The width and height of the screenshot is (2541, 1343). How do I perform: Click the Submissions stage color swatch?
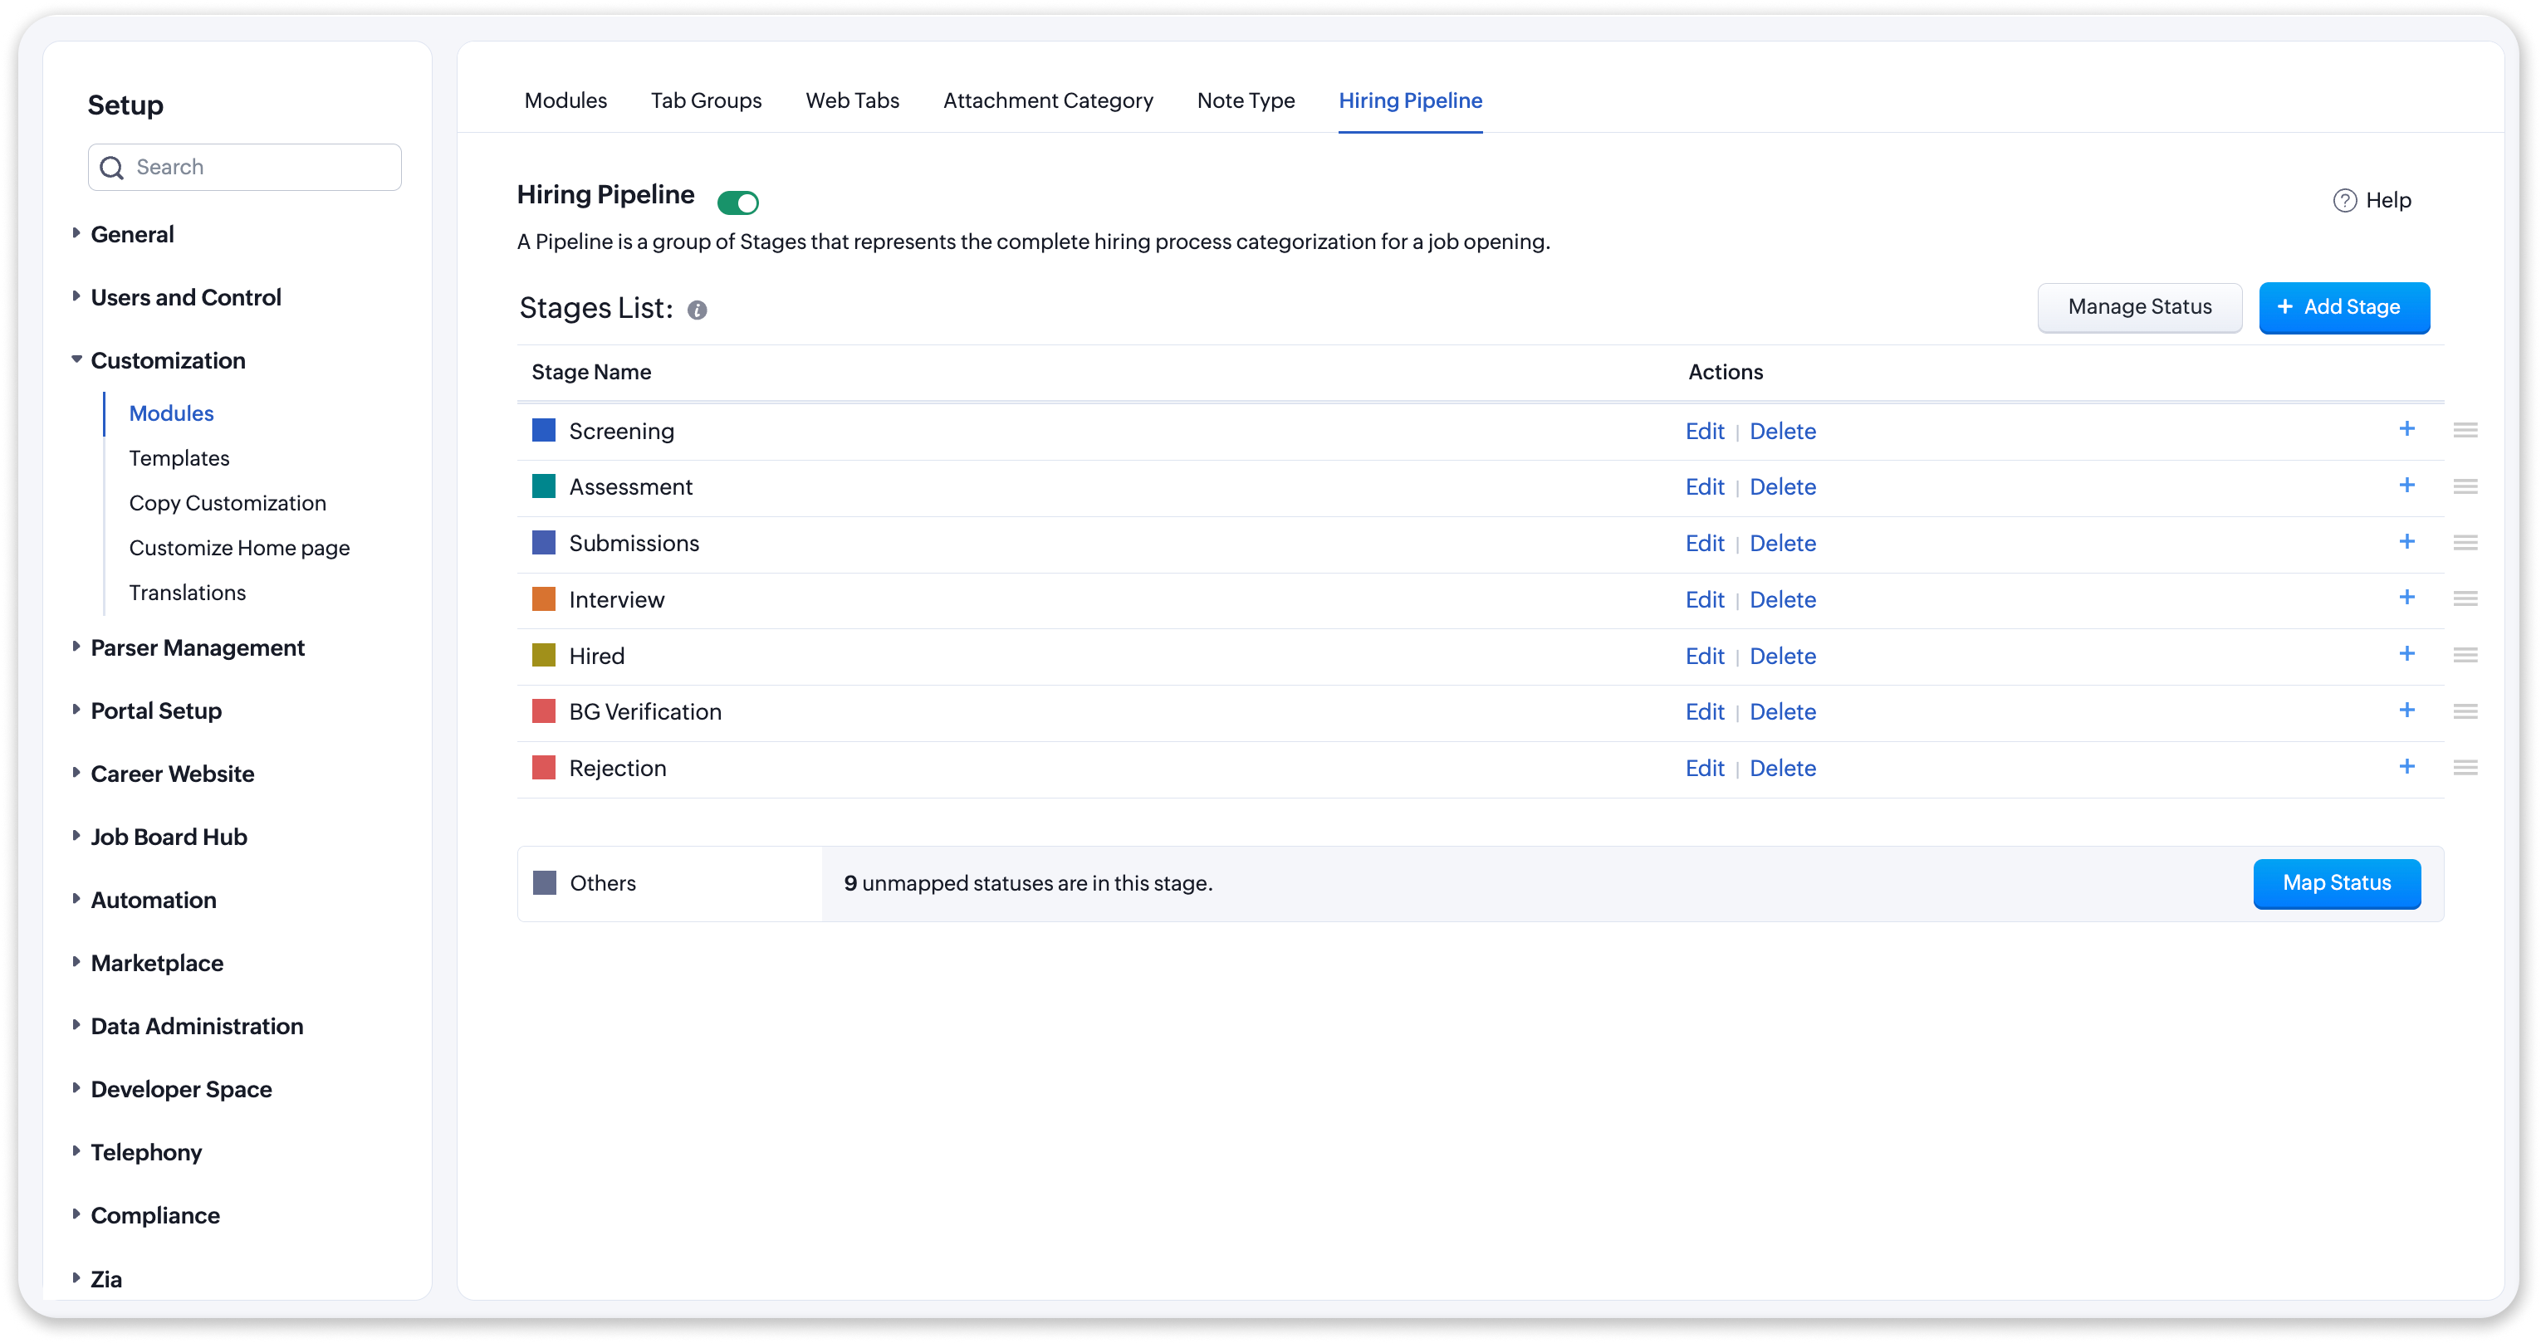pos(544,542)
